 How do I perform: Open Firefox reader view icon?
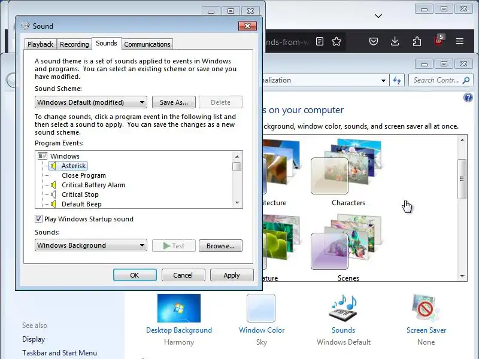point(320,41)
